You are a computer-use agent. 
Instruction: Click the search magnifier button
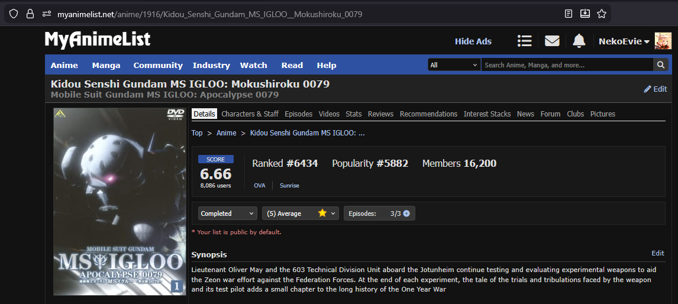tap(660, 65)
